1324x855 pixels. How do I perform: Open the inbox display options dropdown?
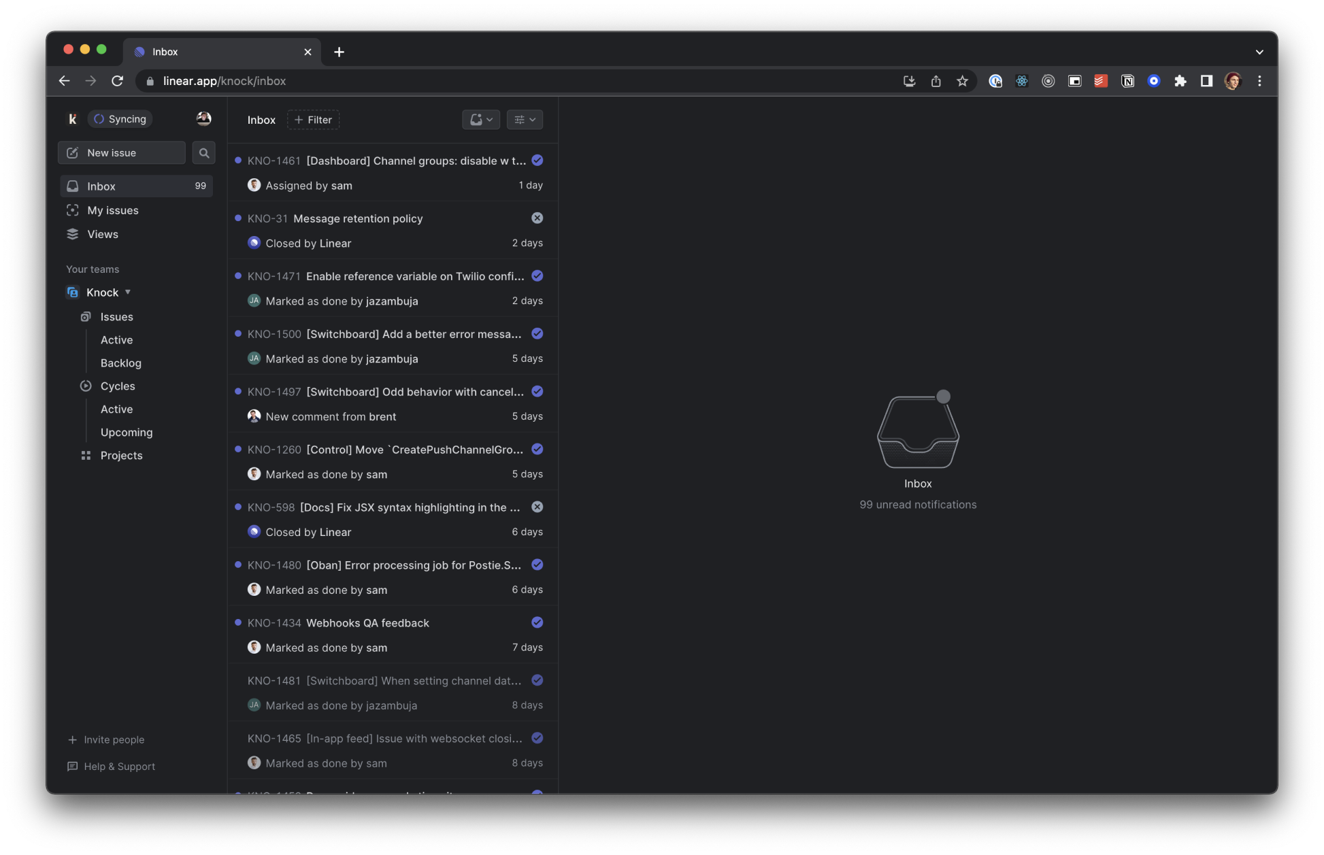(525, 119)
